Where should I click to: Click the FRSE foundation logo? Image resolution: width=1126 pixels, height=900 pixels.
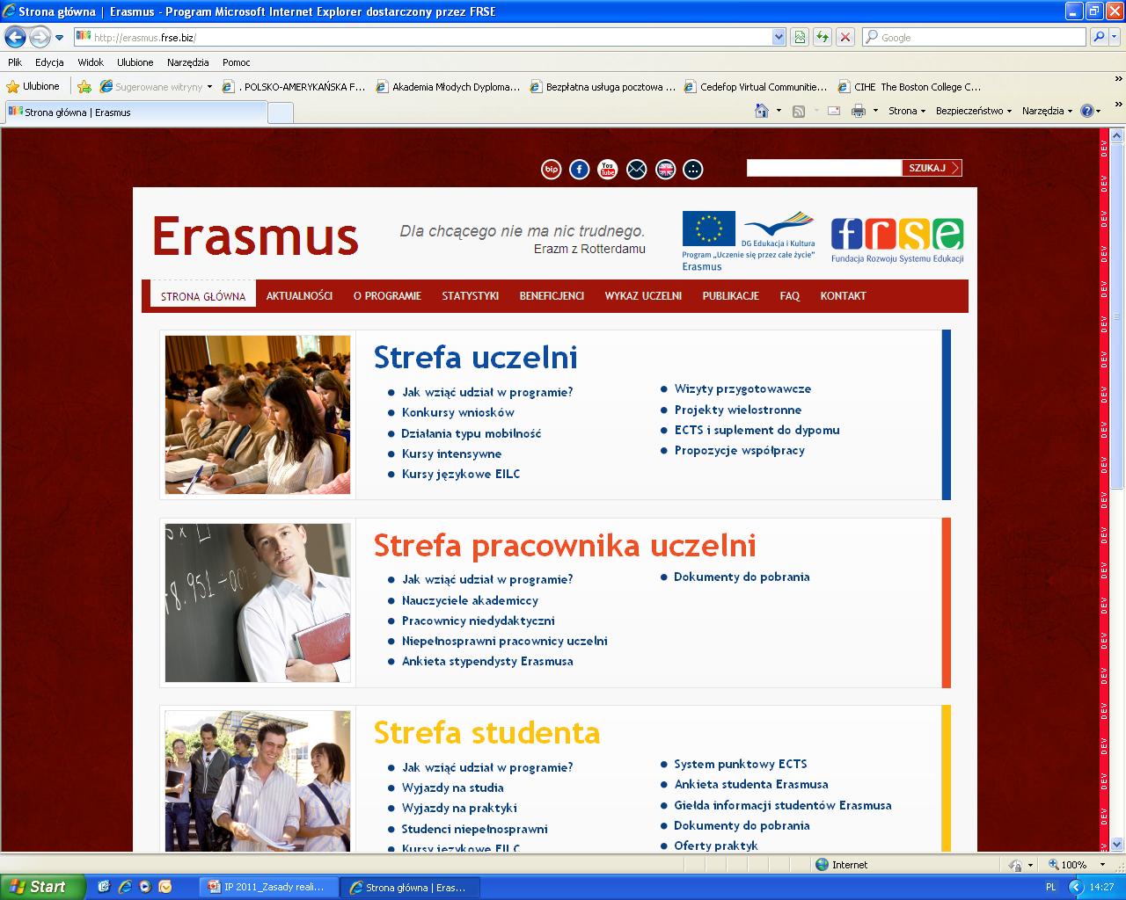tap(897, 240)
